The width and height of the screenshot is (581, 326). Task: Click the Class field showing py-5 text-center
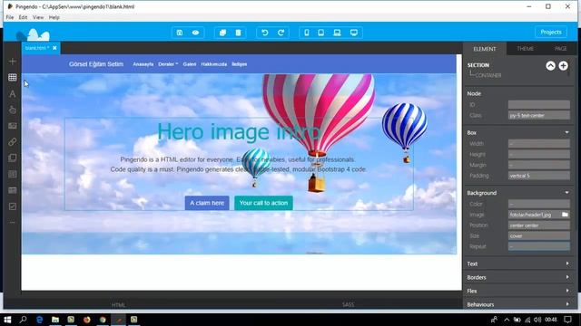[538, 115]
